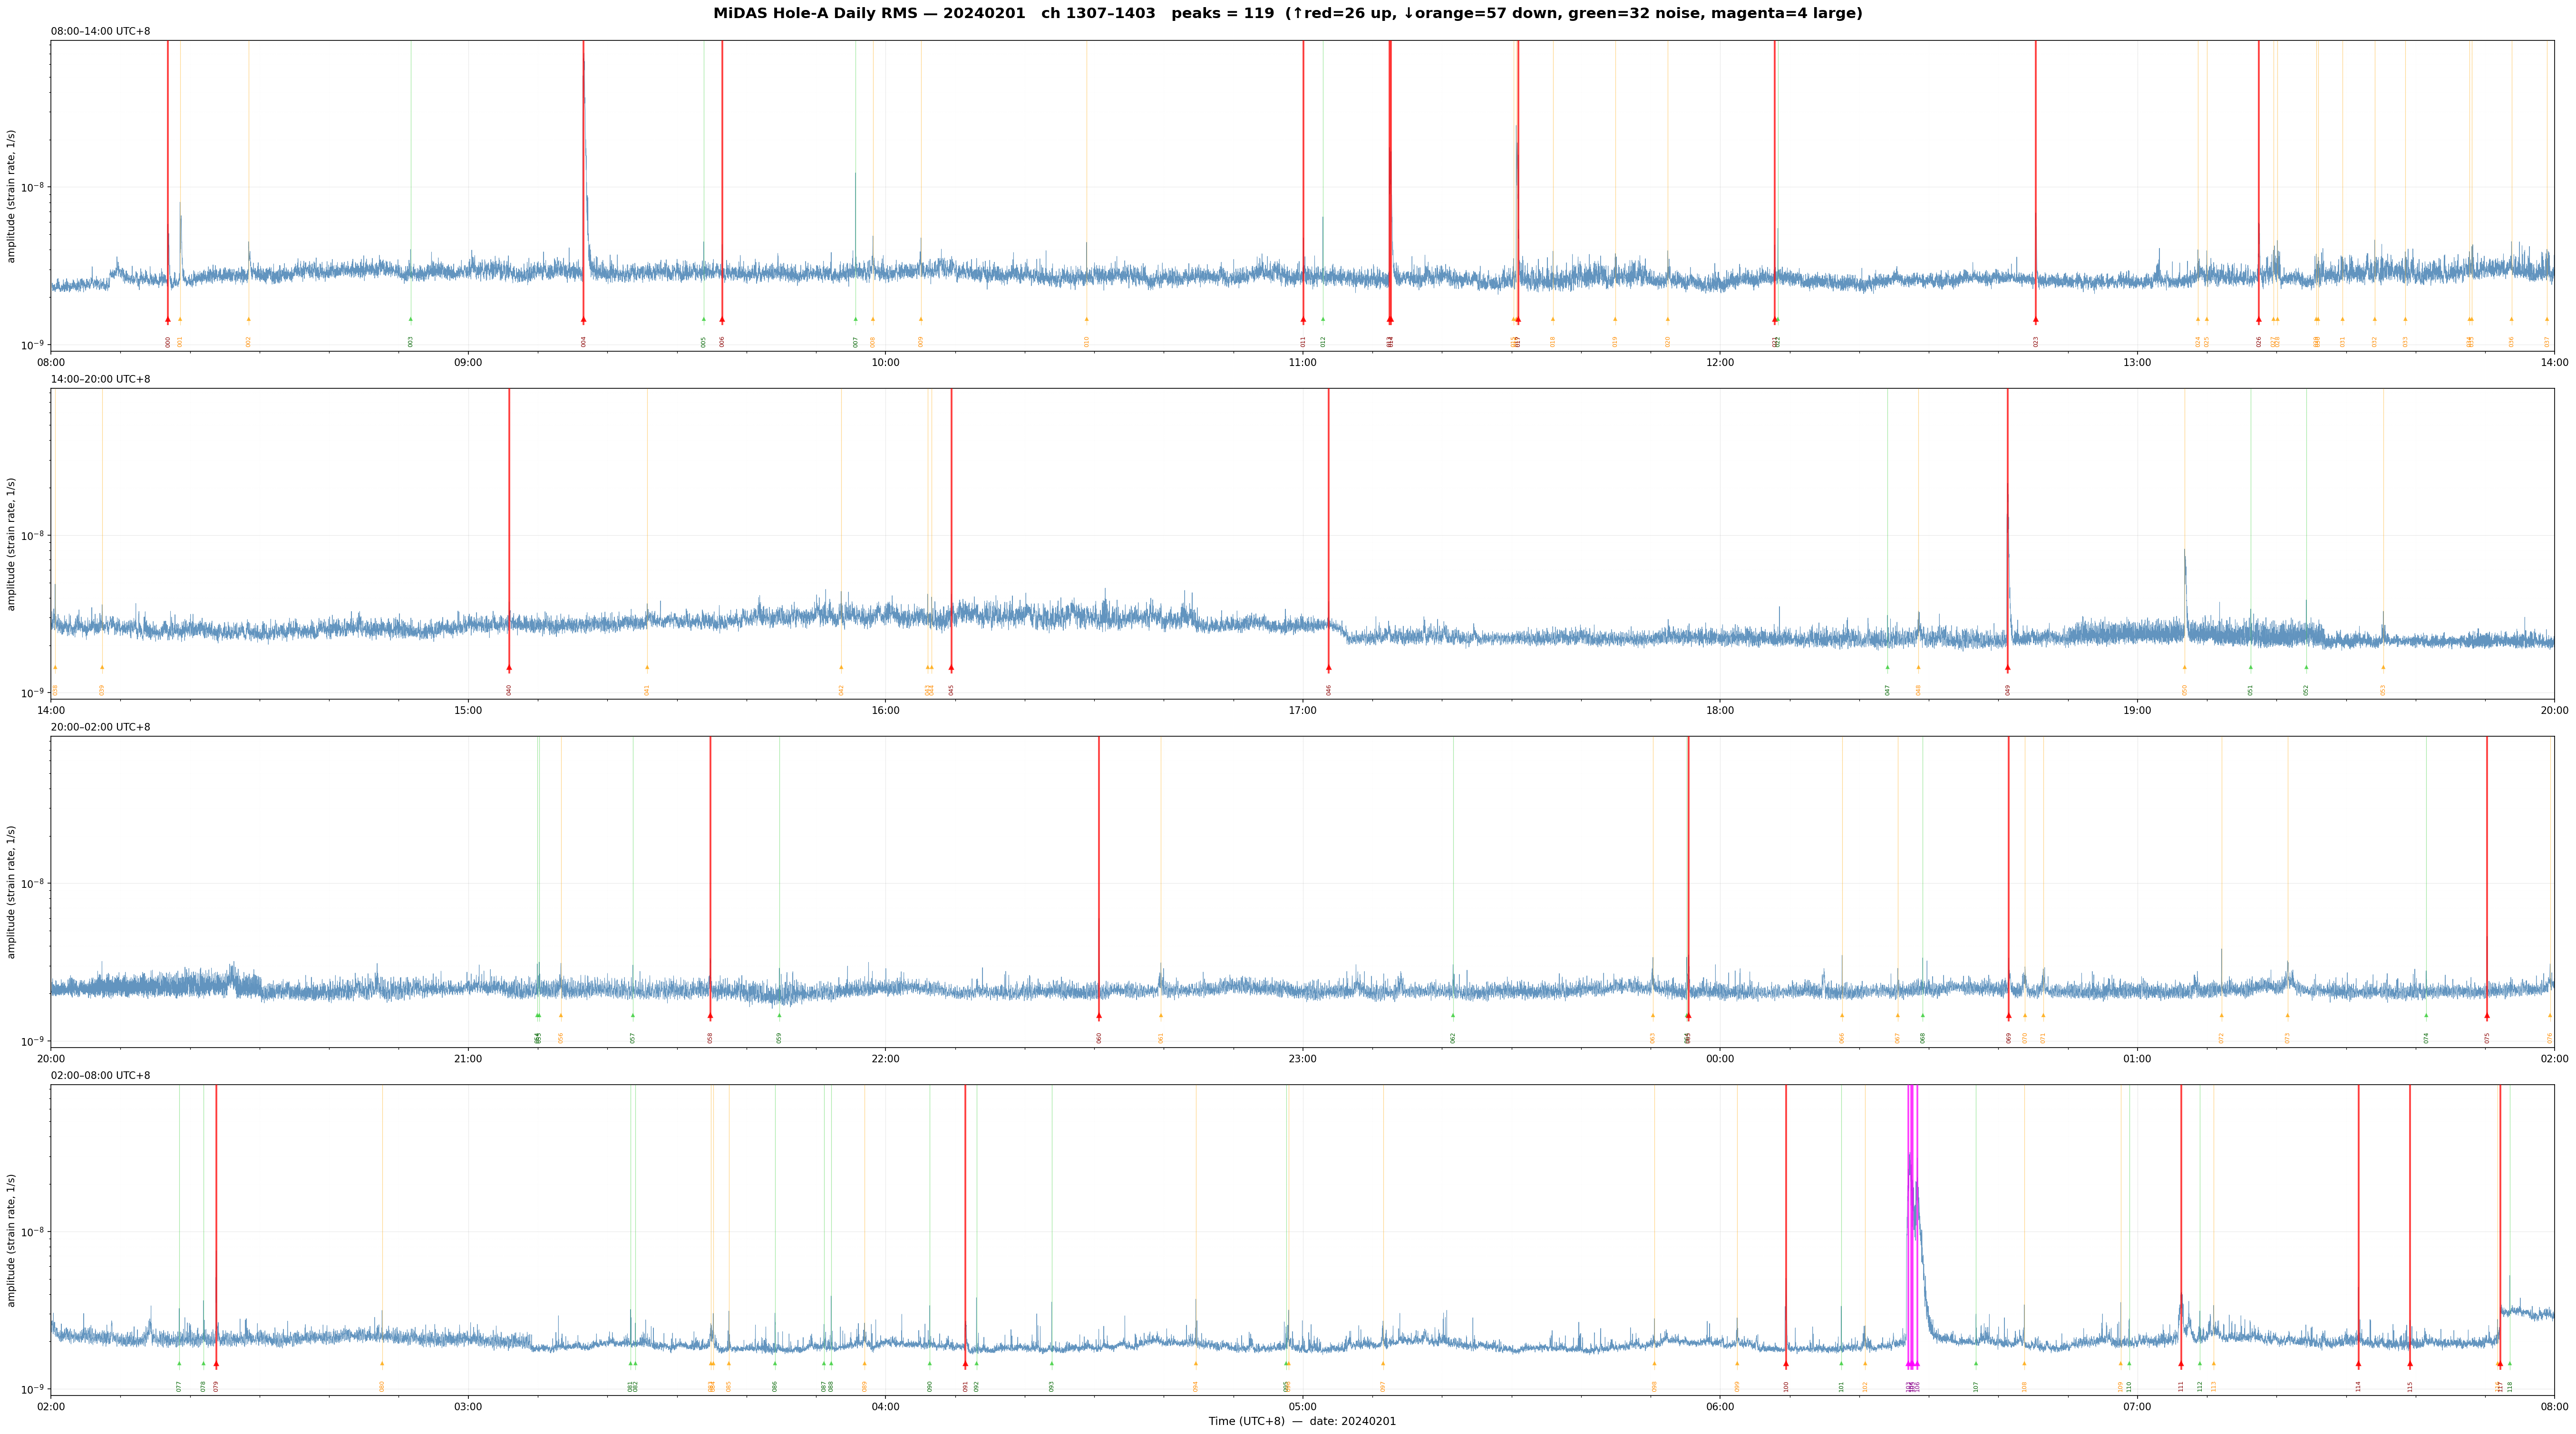Select the red peak marker labeled 114
The height and width of the screenshot is (1434, 2576).
tap(2358, 1364)
